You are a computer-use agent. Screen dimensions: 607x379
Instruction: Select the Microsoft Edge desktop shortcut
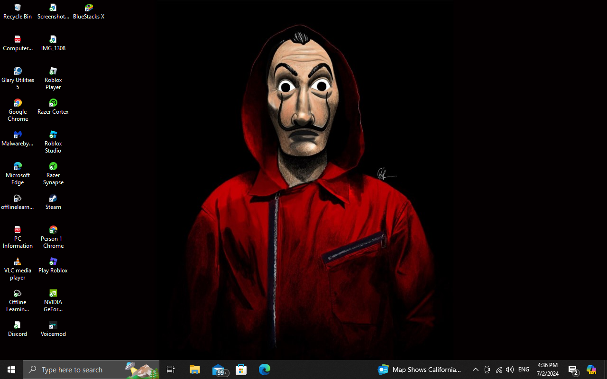18,174
